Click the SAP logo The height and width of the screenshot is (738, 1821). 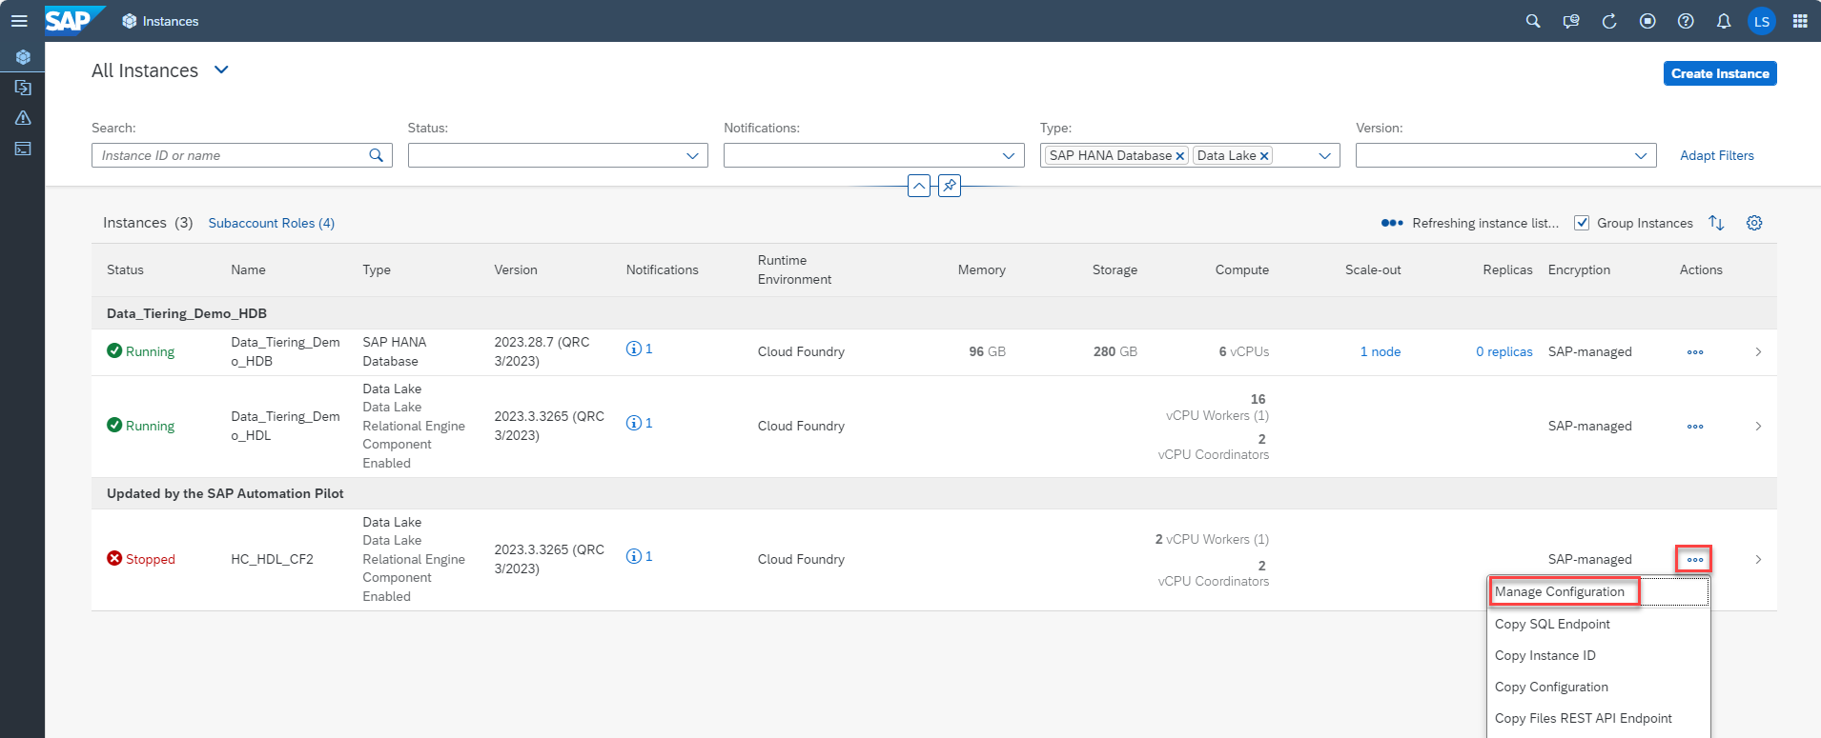pyautogui.click(x=74, y=20)
